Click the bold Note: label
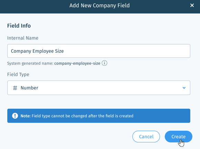 pyautogui.click(x=26, y=116)
